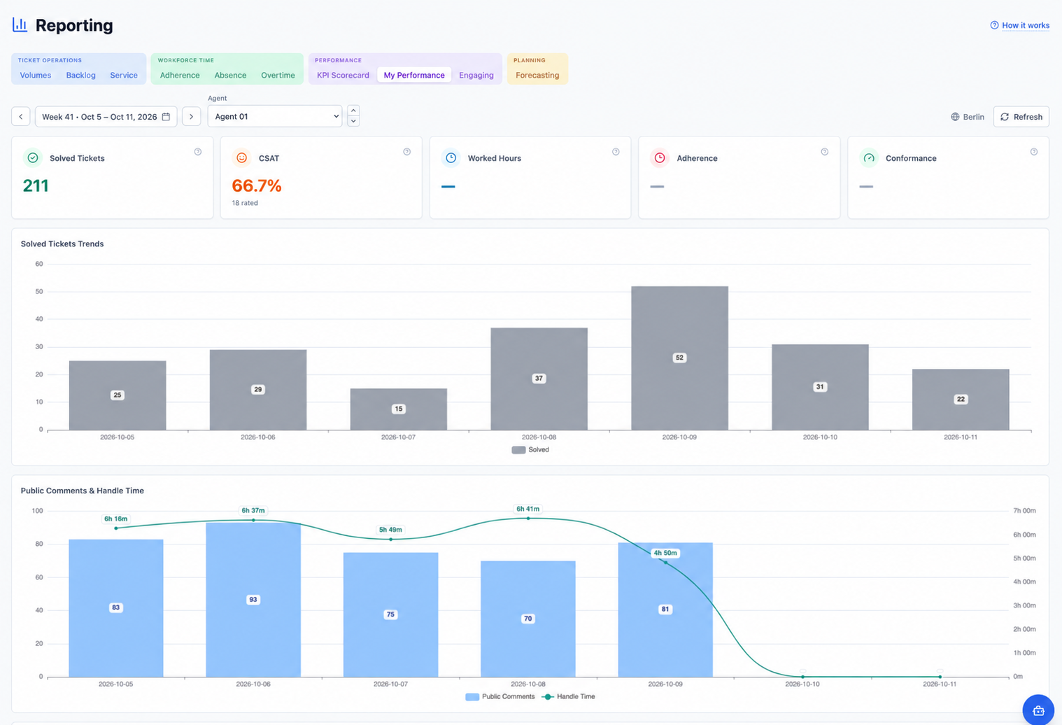1062x725 pixels.
Task: Click the public comments bar labeled 93
Action: (253, 600)
